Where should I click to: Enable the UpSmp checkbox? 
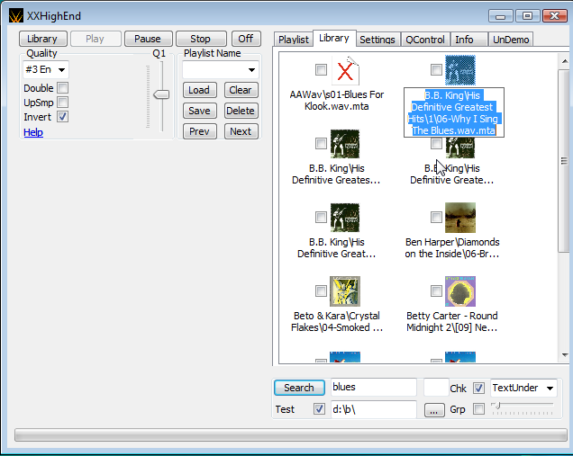click(62, 103)
